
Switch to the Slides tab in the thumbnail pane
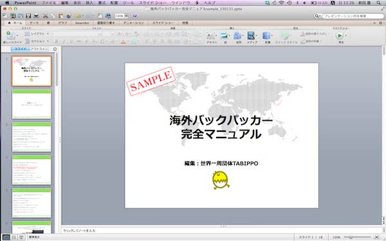[21, 49]
